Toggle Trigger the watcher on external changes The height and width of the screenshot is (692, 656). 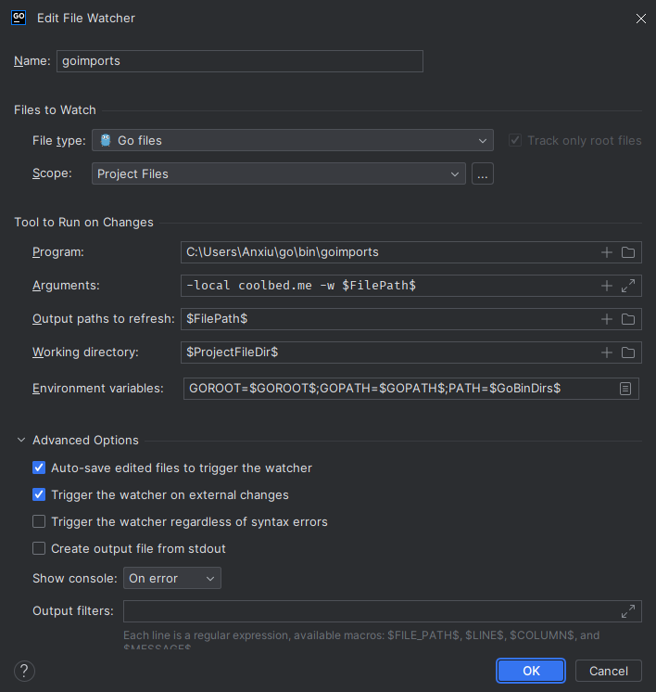pyautogui.click(x=39, y=494)
